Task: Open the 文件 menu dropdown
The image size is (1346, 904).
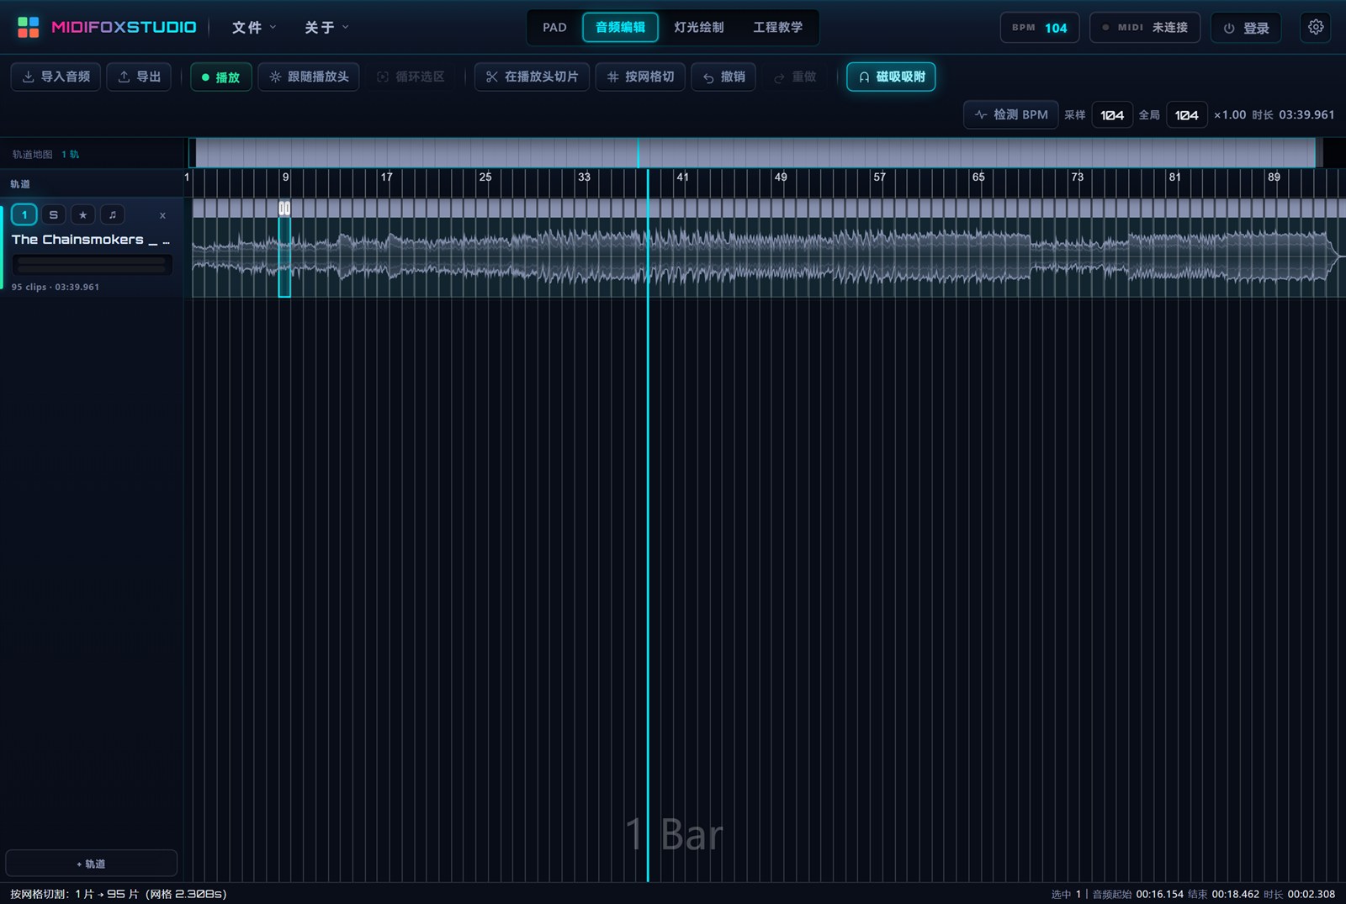Action: point(253,27)
